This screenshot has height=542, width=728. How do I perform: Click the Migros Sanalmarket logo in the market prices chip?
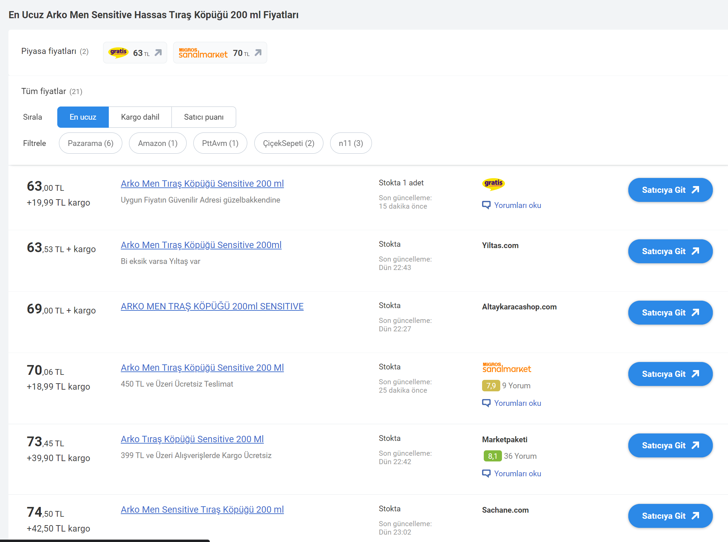[x=203, y=53]
